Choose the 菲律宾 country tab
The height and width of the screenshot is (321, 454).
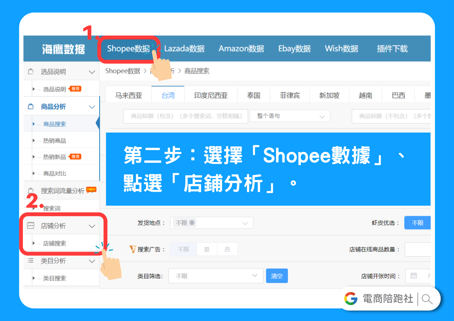290,95
